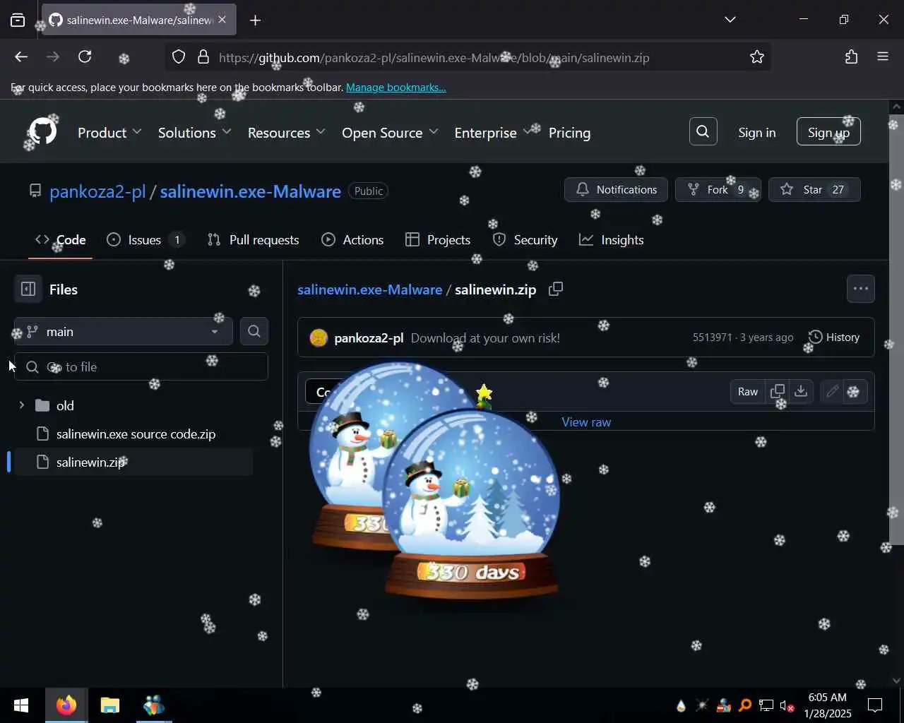
Task: Click the search files magnifier button
Action: pos(254,331)
